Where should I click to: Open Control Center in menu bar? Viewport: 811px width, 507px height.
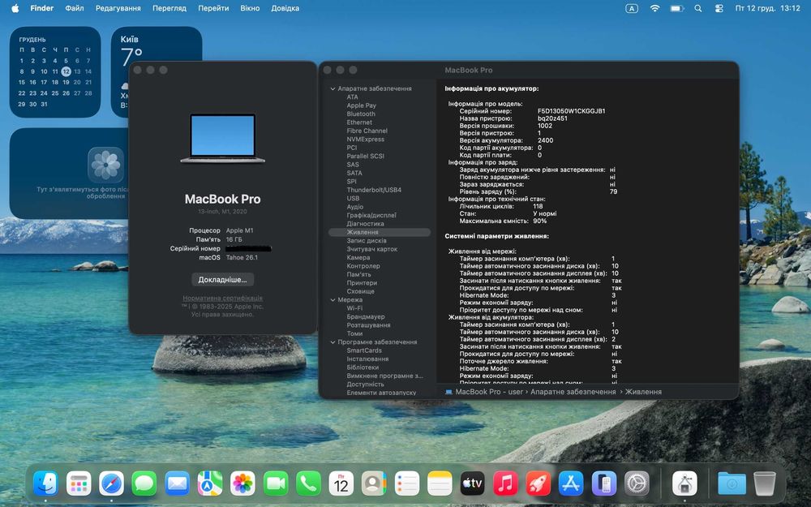719,8
